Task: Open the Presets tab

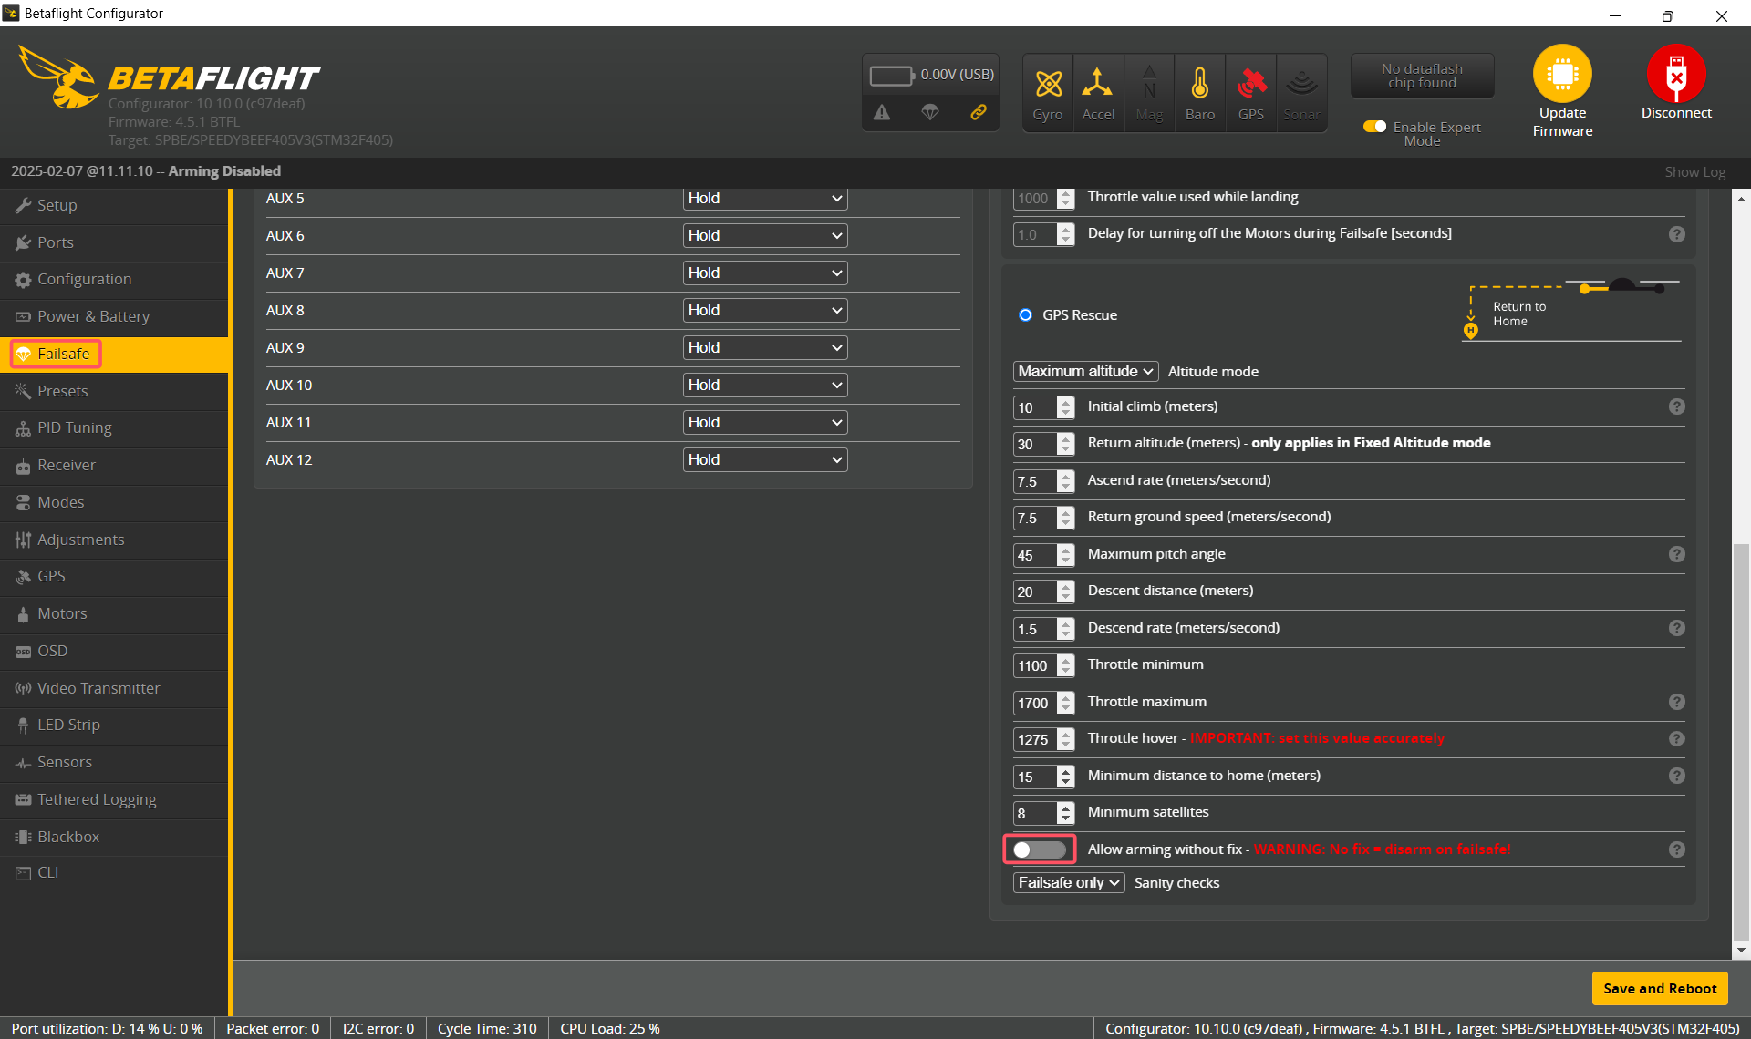Action: pos(114,392)
